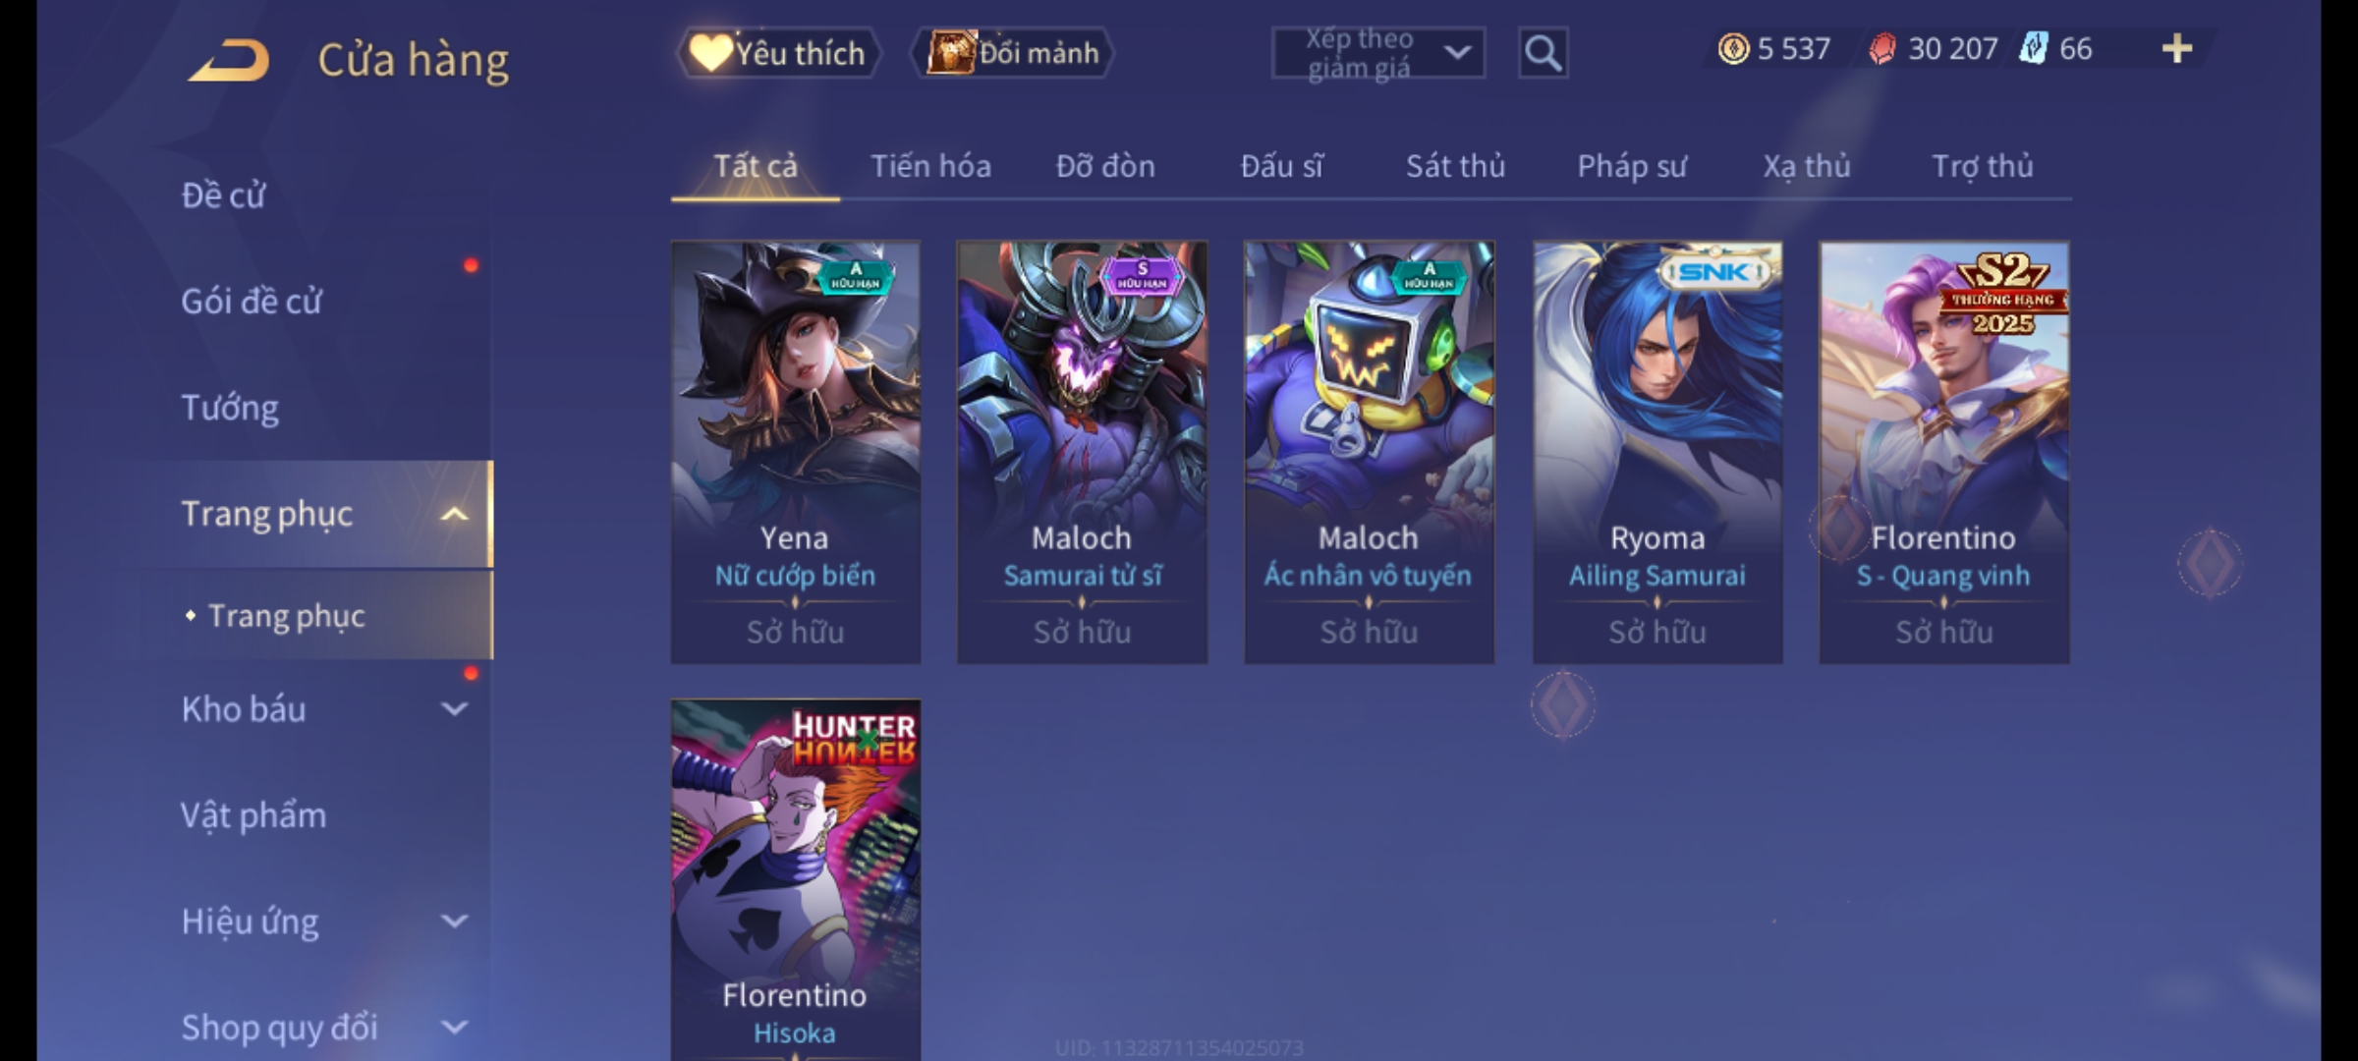Image resolution: width=2358 pixels, height=1061 pixels.
Task: Select the Sát thủ category tab
Action: (x=1455, y=166)
